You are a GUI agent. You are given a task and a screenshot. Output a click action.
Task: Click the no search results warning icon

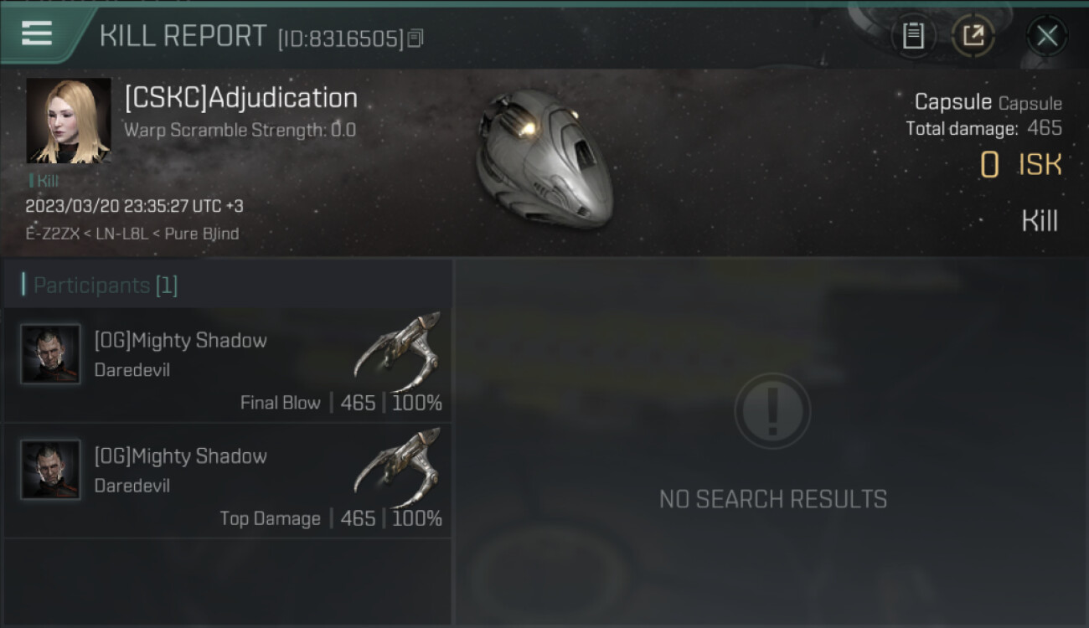coord(772,411)
